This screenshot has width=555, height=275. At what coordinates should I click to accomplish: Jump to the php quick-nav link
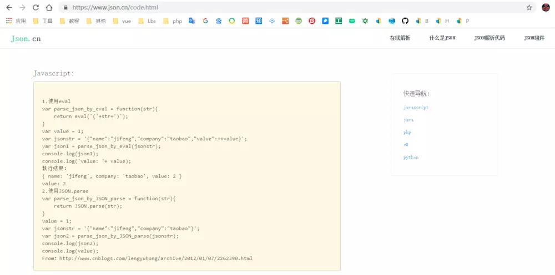pos(407,132)
